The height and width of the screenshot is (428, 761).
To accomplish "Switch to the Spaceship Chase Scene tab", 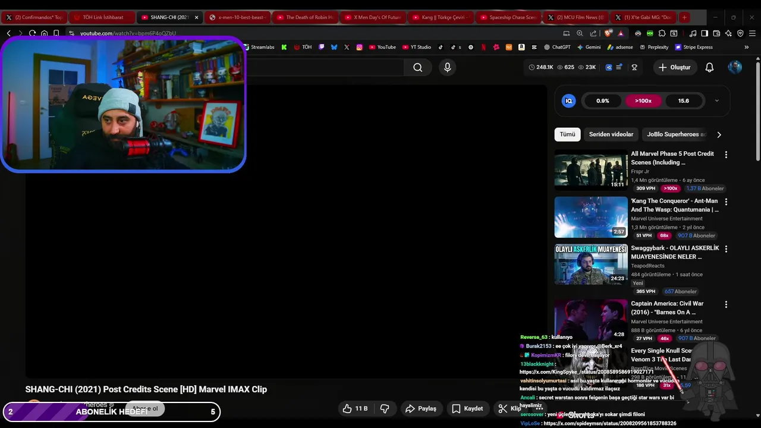I will (x=508, y=17).
